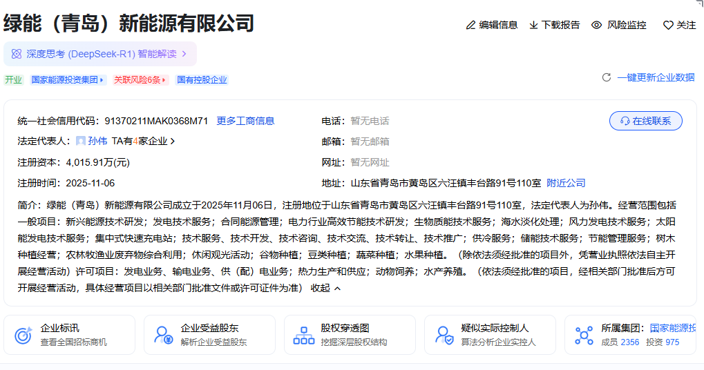Image resolution: width=704 pixels, height=370 pixels.
Task: Click company title 绿能（青岛）新能源有限公司
Action: click(129, 23)
